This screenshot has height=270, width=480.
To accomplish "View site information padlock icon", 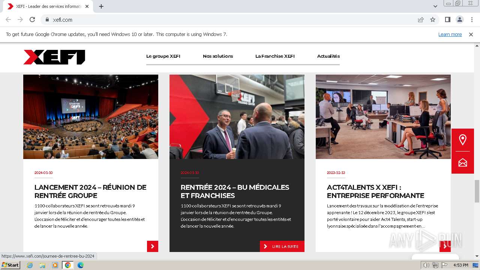I will click(47, 19).
